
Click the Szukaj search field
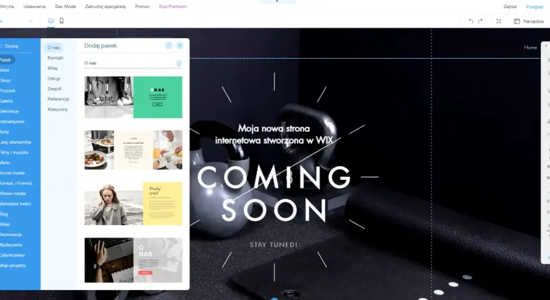[16, 46]
